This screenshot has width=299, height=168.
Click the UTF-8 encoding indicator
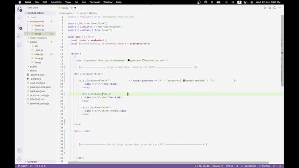coord(229,166)
